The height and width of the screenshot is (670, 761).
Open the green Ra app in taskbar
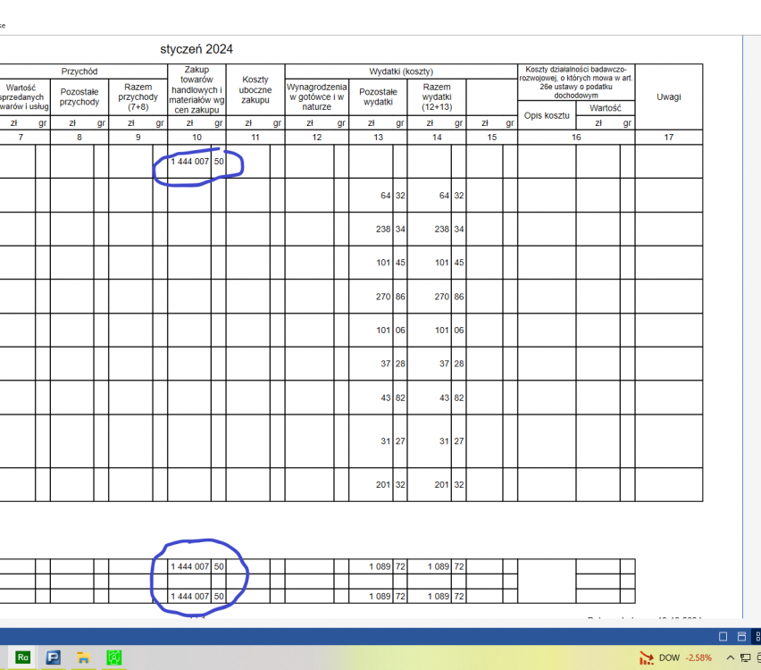23,657
